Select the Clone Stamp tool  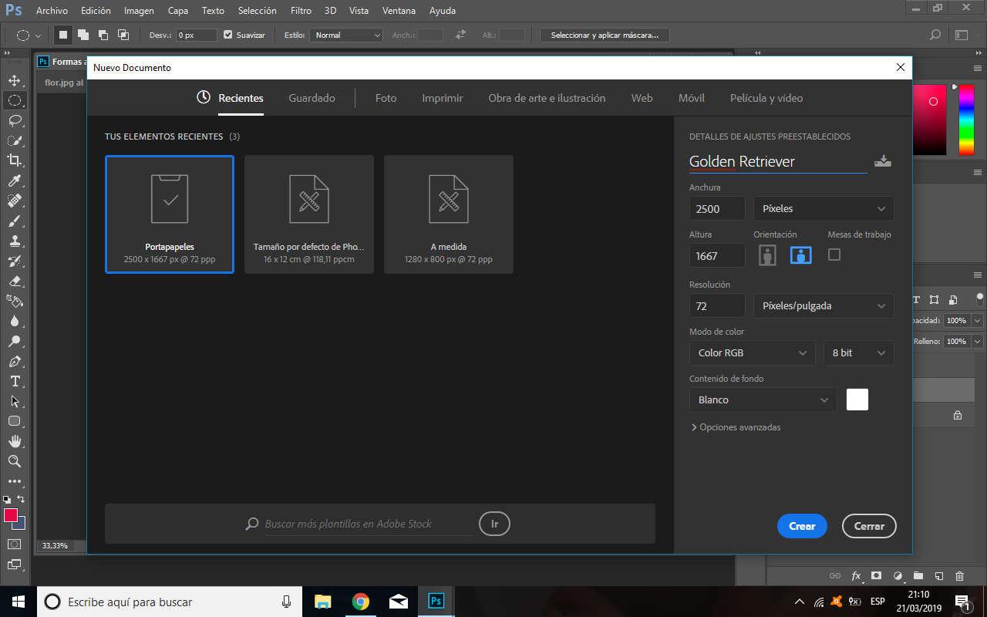point(14,241)
